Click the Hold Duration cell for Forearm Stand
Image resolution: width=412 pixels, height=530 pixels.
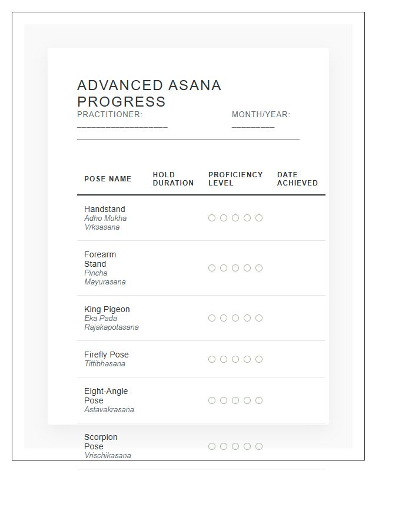174,268
